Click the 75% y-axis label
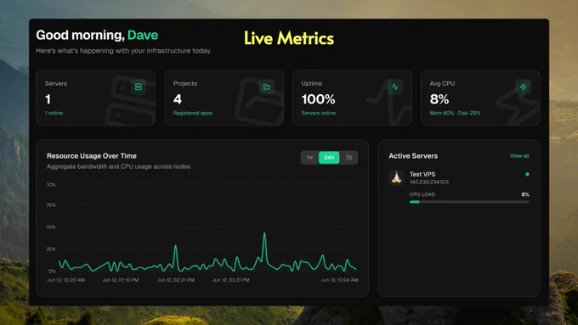The width and height of the screenshot is (578, 325). 51,205
